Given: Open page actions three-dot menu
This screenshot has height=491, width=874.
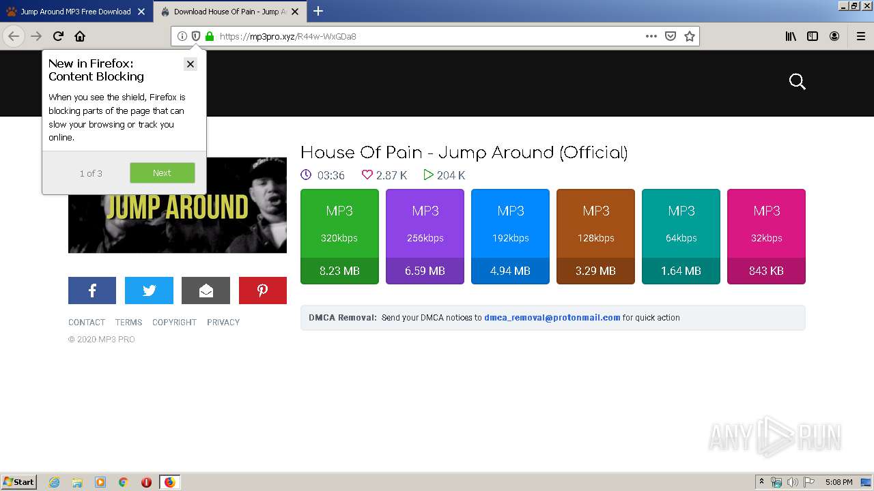Looking at the screenshot, I should tap(651, 36).
